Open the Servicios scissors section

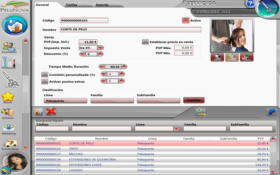coord(10,80)
